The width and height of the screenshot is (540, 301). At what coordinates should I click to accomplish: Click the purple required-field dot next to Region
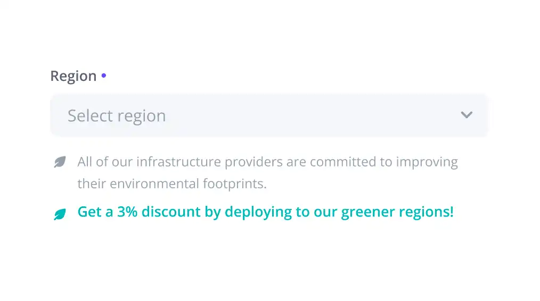point(104,76)
